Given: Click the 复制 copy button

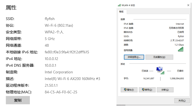Looking at the screenshot, I should [18, 100].
